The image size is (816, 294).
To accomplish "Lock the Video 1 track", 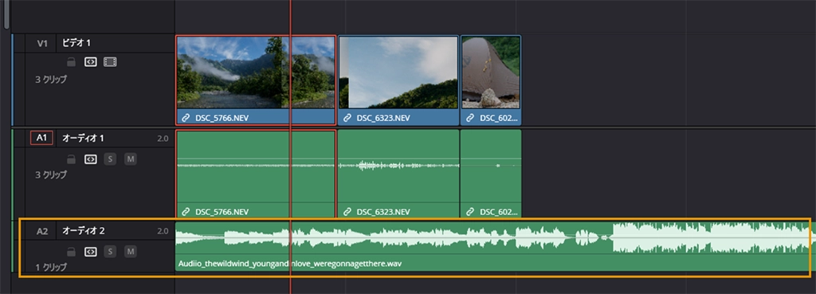I will pos(71,62).
